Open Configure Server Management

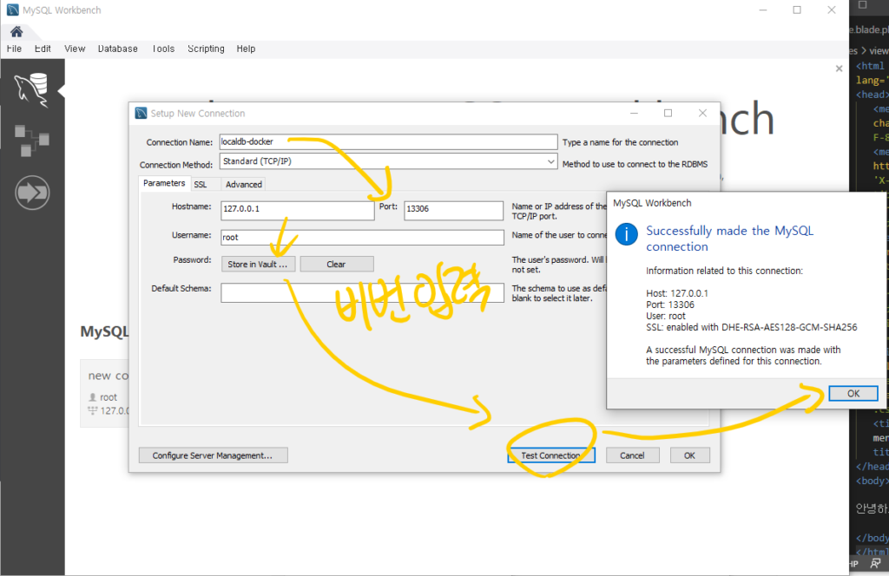tap(214, 455)
